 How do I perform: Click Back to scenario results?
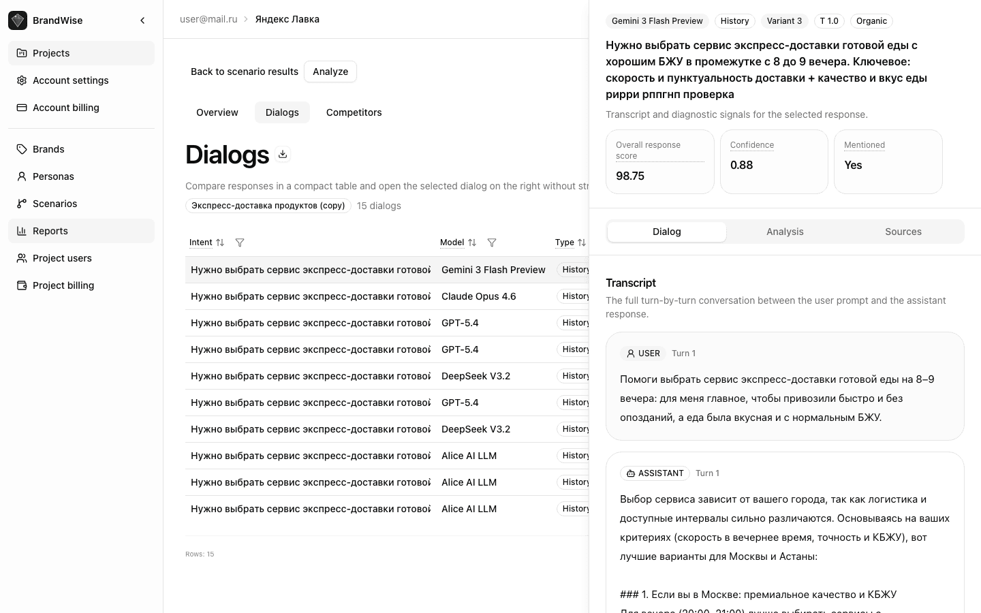coord(245,72)
